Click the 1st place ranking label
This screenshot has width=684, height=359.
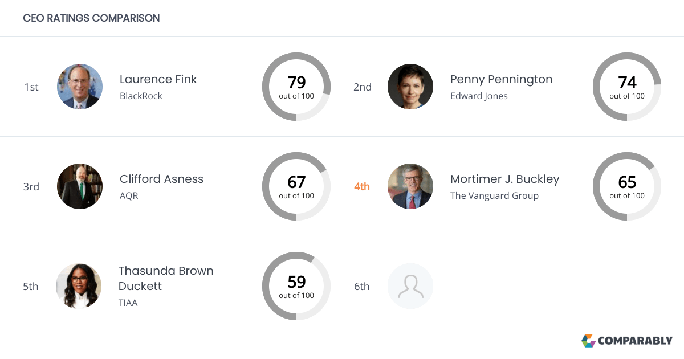tap(31, 87)
